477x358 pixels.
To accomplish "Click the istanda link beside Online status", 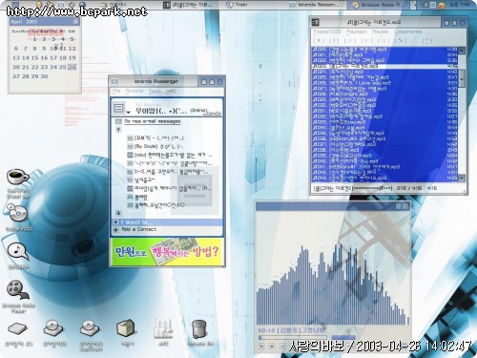I will [x=212, y=113].
